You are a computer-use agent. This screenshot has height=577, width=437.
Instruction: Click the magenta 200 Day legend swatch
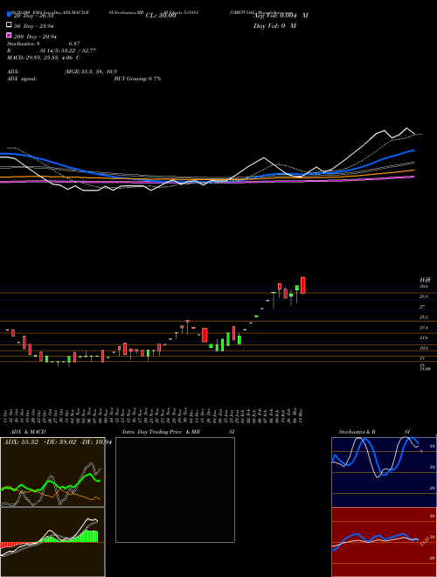pos(9,35)
